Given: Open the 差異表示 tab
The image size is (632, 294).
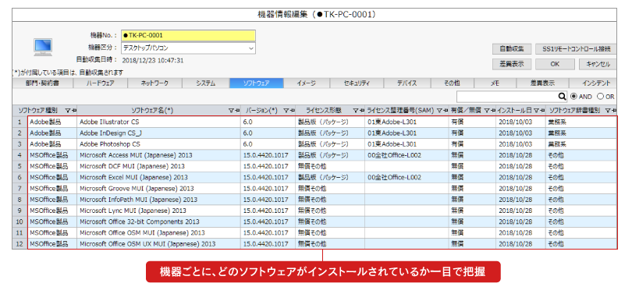Looking at the screenshot, I should (x=542, y=83).
